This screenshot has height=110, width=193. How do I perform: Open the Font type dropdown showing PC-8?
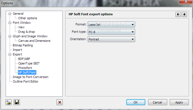click(111, 32)
